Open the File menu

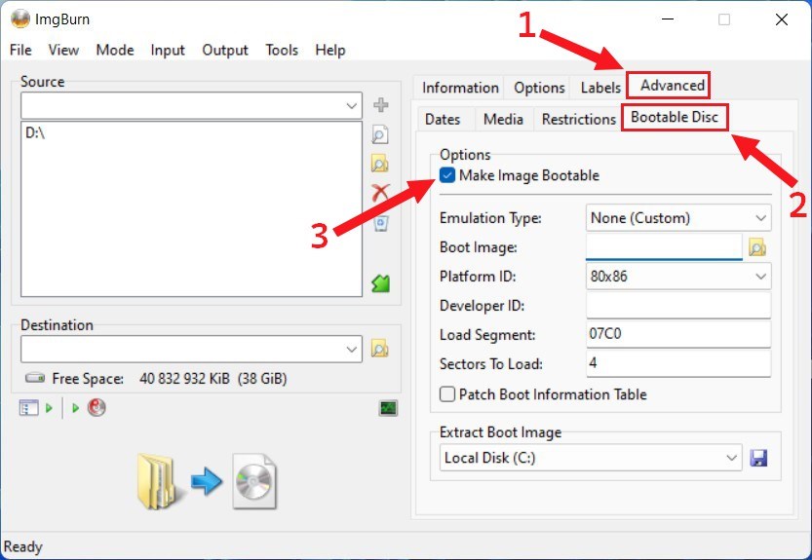(x=20, y=51)
